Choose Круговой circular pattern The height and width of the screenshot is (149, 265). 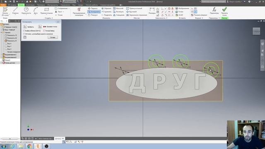point(132,12)
